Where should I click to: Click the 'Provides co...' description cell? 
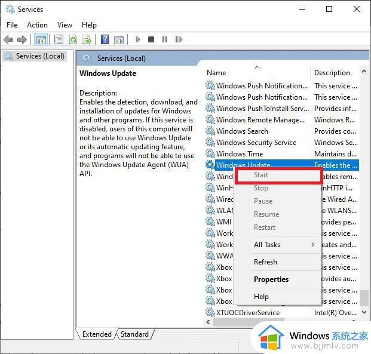point(335,131)
